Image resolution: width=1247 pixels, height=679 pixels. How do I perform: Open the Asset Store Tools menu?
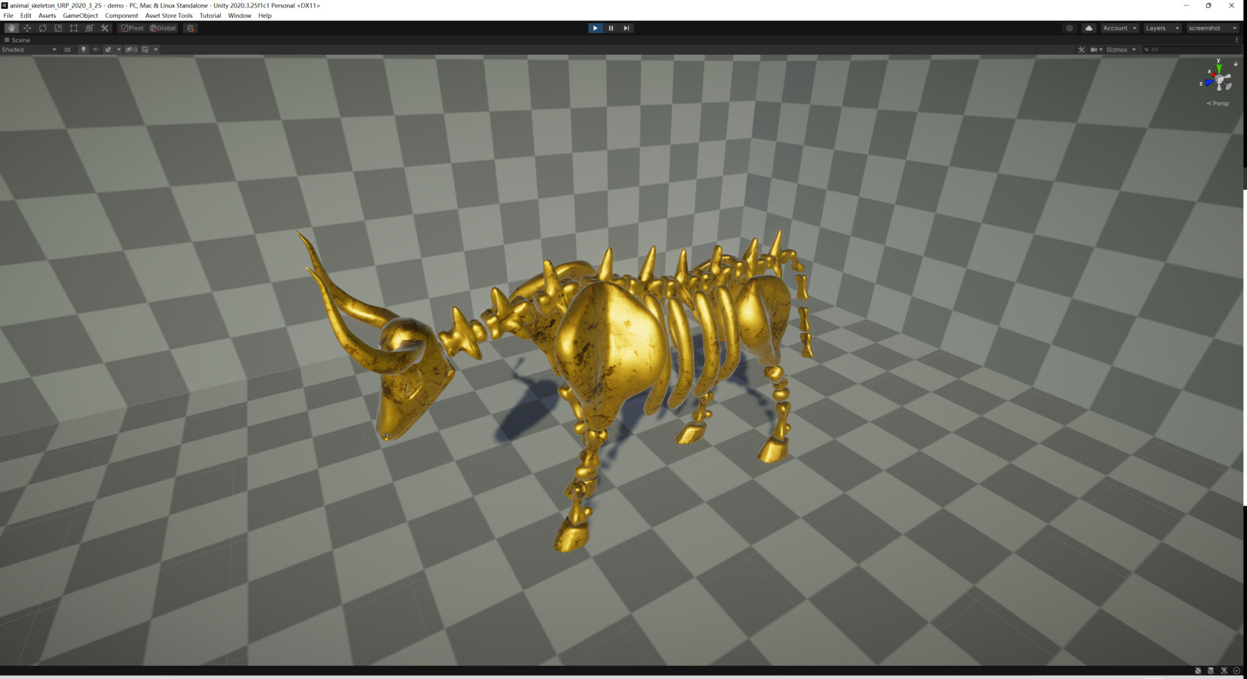pos(170,15)
